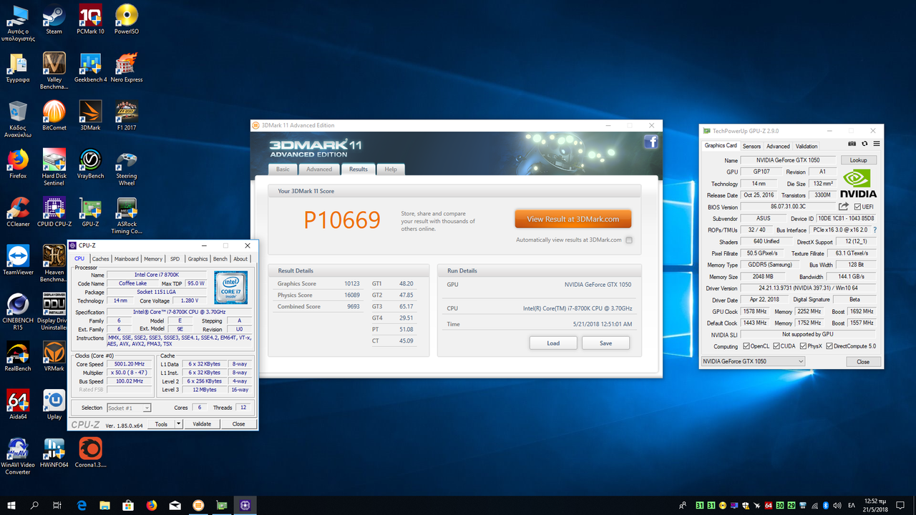Click the GPU-Z refresh icon
Viewport: 916px width, 515px height.
point(864,145)
